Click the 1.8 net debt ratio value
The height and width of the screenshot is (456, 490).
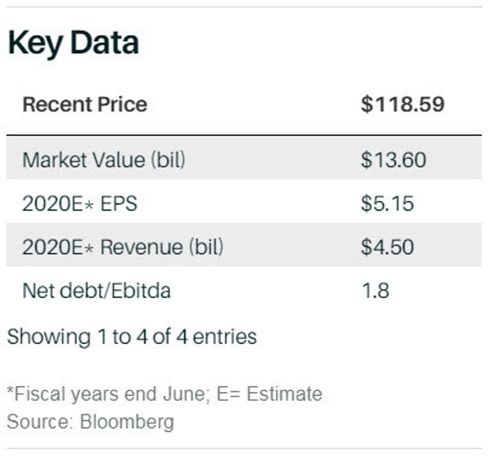374,291
